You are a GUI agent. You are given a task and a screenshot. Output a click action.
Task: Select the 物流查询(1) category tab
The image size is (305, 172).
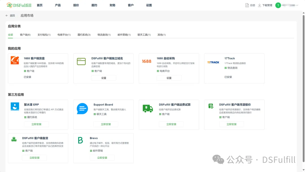(104, 35)
